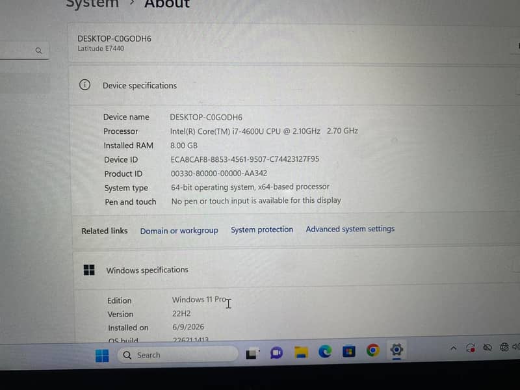
Task: Launch Google Chrome from taskbar
Action: pos(372,350)
